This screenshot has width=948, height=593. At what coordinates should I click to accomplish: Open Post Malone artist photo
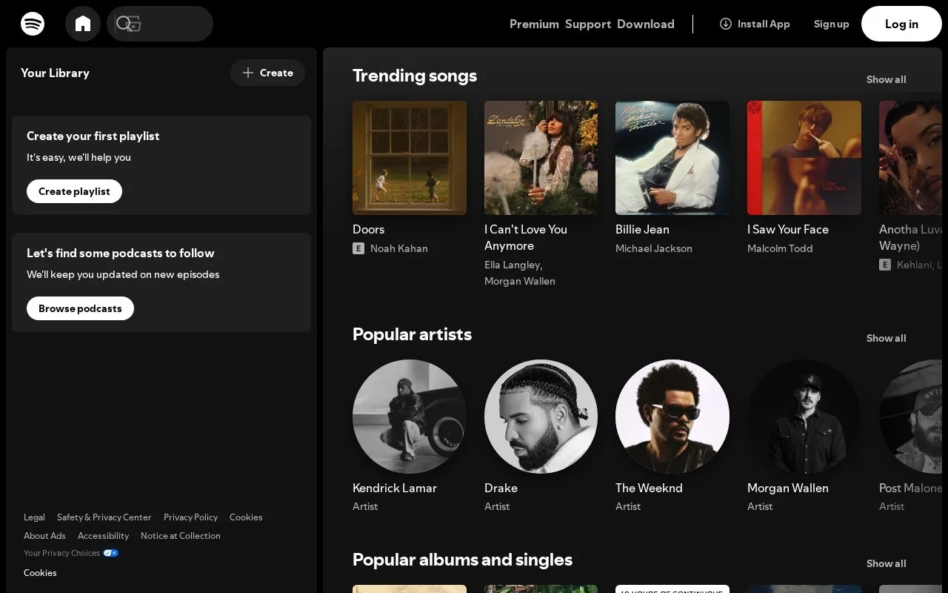point(910,417)
